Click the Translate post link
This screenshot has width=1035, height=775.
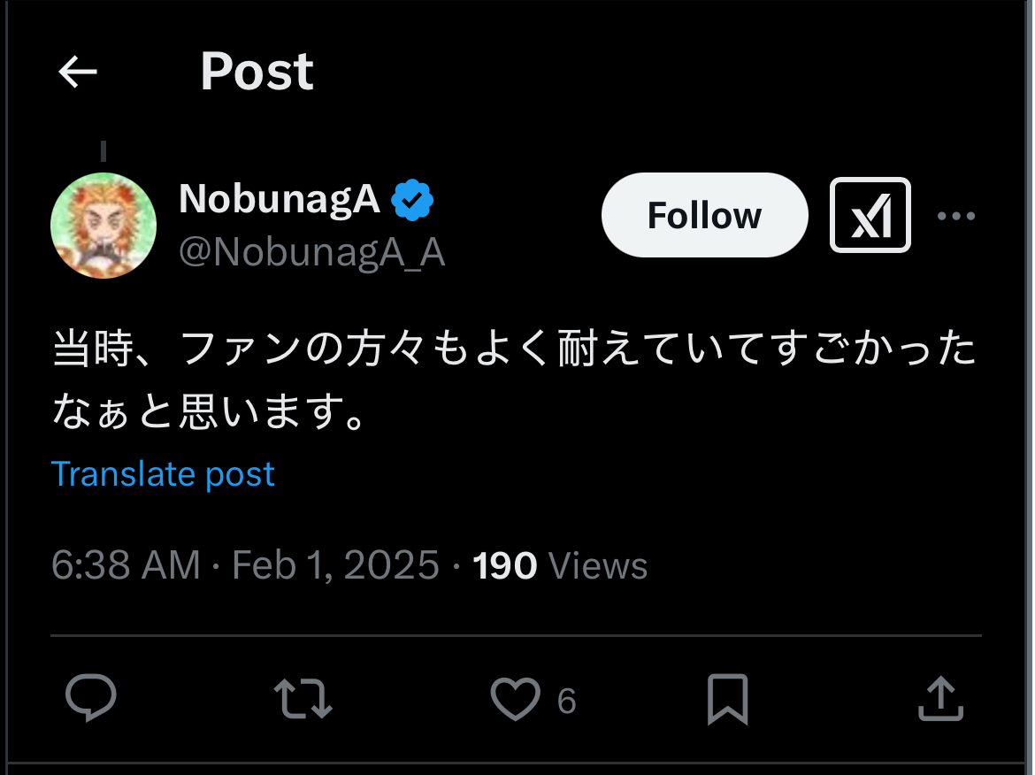163,474
